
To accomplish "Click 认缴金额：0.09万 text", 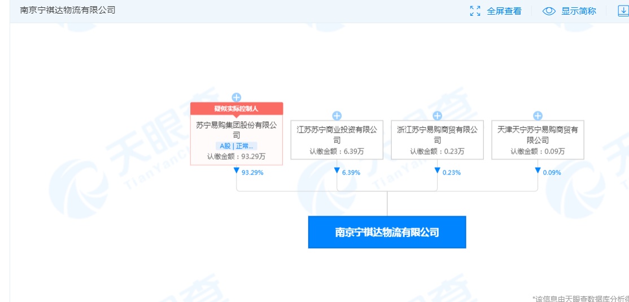I will tap(538, 152).
